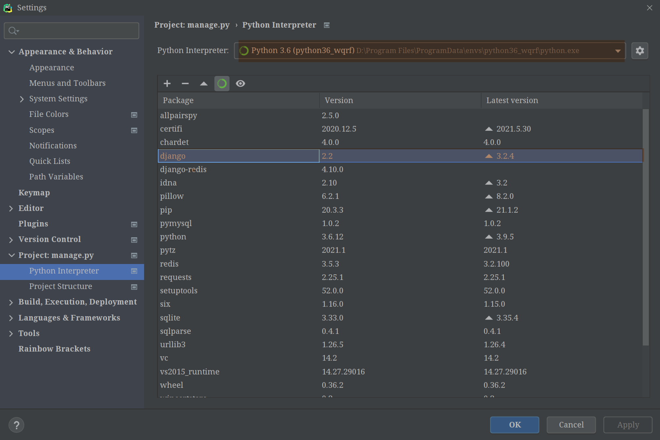
Task: Click the Cancel button
Action: [x=571, y=425]
